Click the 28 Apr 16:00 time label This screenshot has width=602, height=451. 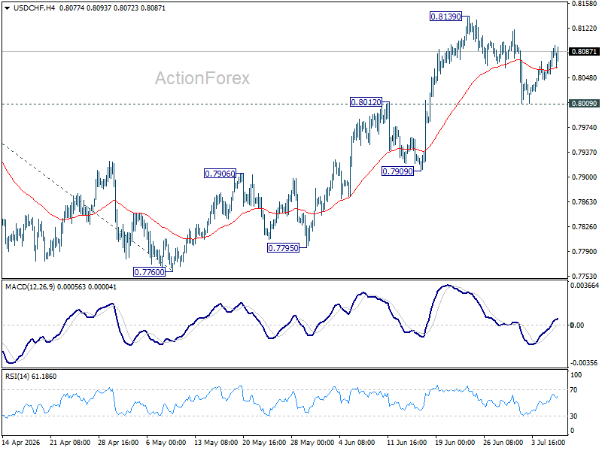click(118, 442)
